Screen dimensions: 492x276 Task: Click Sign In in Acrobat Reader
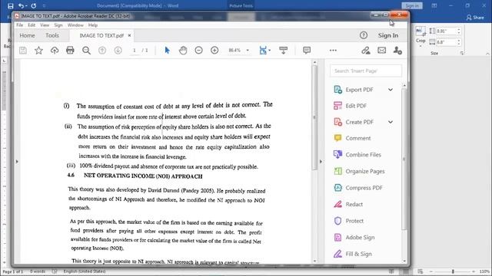point(388,35)
